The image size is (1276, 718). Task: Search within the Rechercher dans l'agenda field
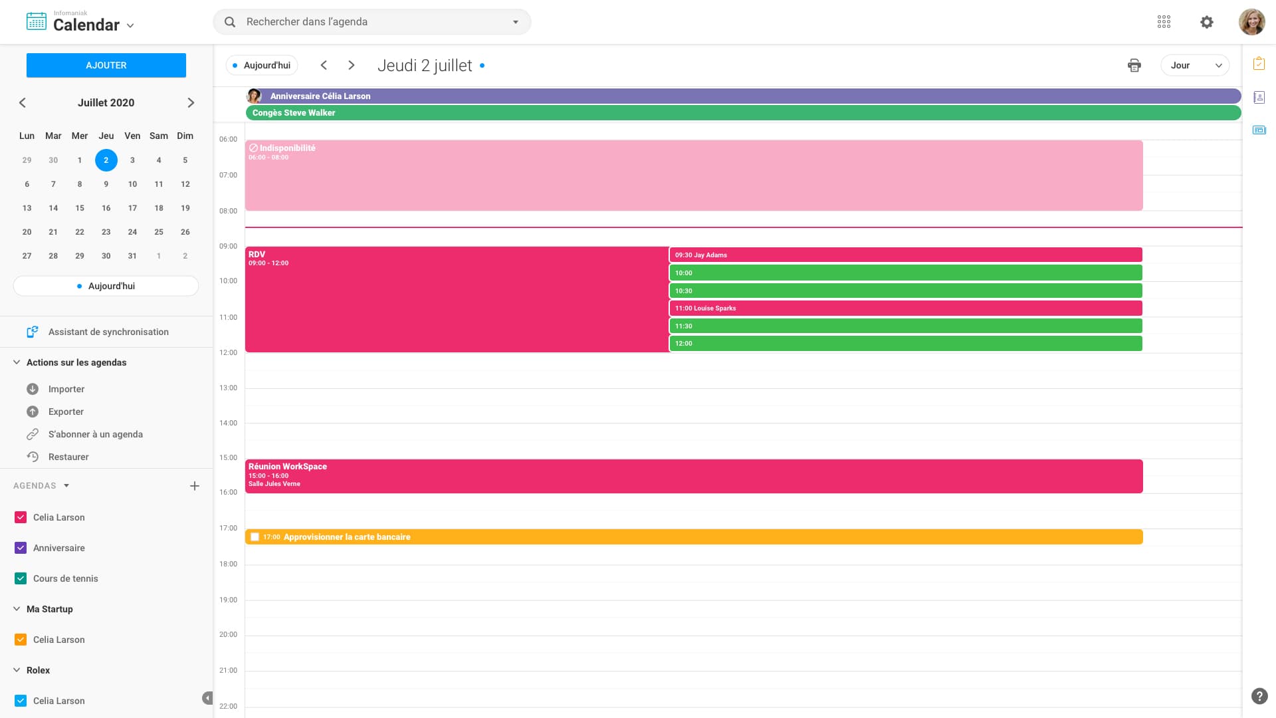[372, 22]
